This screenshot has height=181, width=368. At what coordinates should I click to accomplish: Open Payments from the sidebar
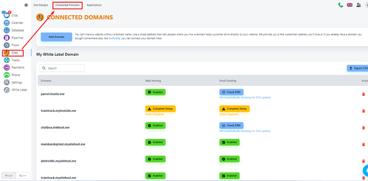[x=7, y=67]
